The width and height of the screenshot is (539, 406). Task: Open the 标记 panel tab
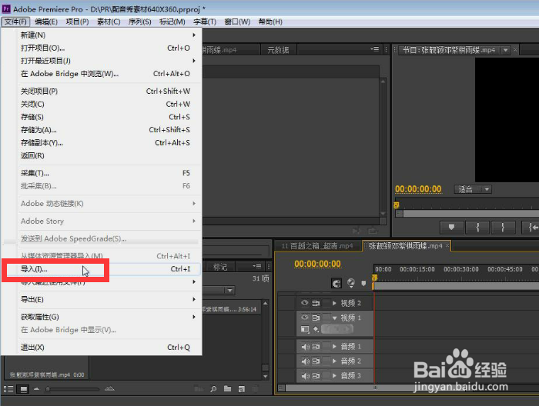pyautogui.click(x=220, y=267)
